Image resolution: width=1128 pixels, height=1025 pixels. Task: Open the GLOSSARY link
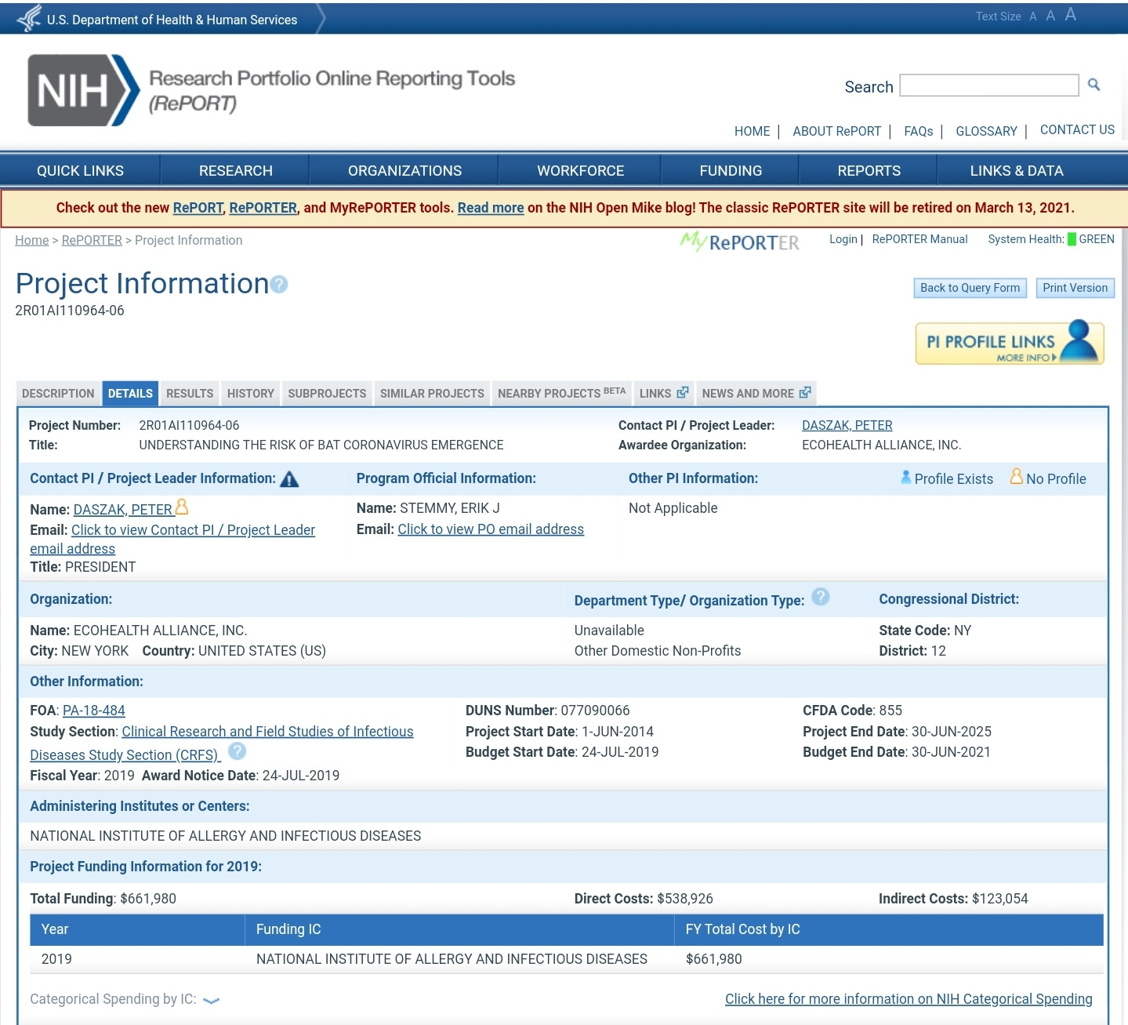pos(986,131)
